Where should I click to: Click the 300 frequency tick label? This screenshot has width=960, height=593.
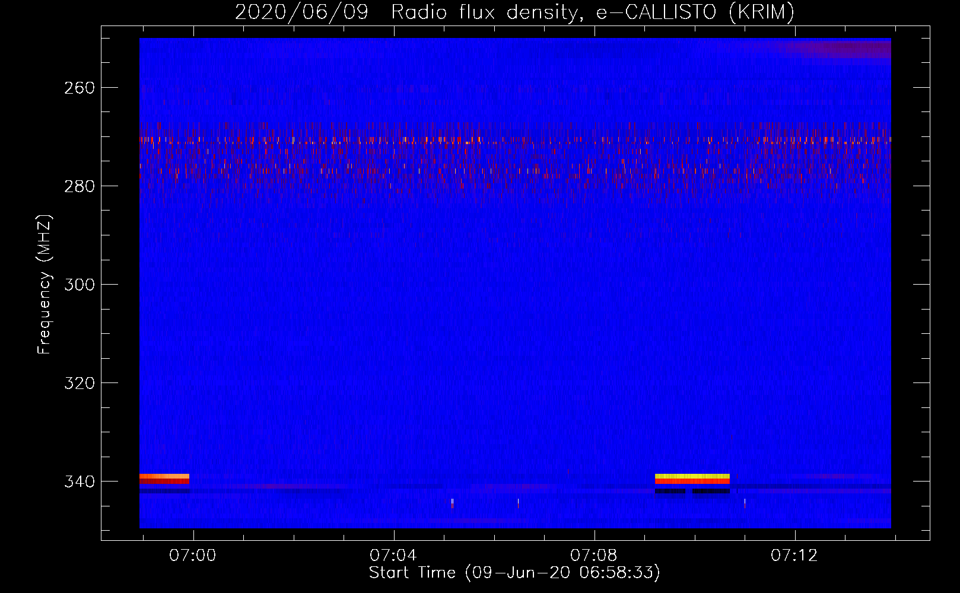click(80, 285)
